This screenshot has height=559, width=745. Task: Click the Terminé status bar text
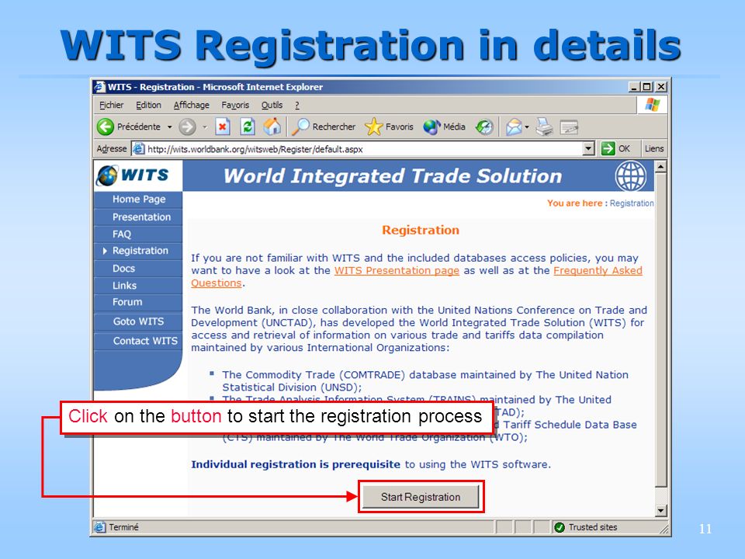(123, 527)
